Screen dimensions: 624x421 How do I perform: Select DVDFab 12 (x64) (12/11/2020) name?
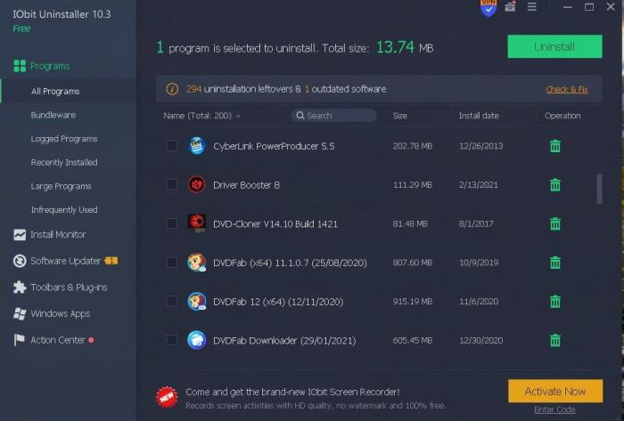tap(278, 302)
